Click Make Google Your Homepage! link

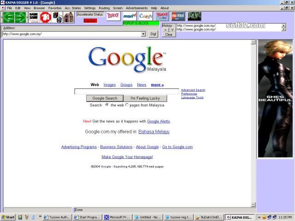(x=127, y=157)
